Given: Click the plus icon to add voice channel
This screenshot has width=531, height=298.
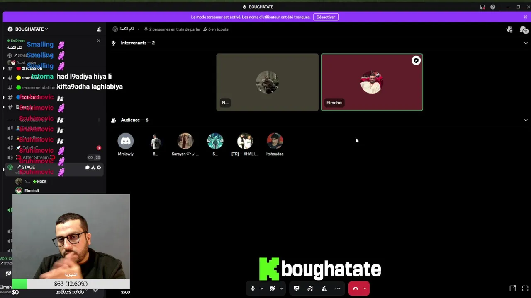Looking at the screenshot, I should point(99,120).
